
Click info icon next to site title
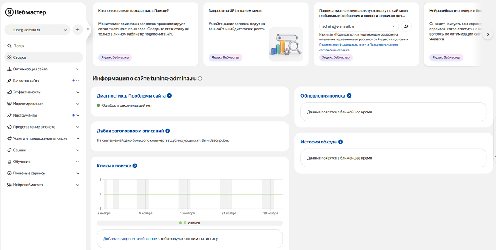tap(200, 79)
